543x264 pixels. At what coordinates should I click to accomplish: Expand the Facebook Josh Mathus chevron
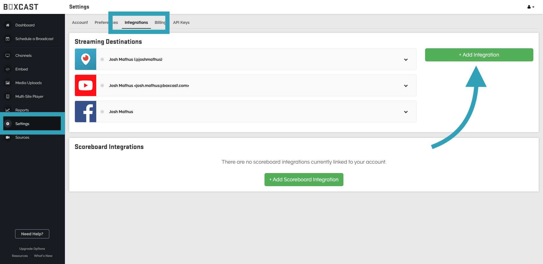pyautogui.click(x=406, y=112)
